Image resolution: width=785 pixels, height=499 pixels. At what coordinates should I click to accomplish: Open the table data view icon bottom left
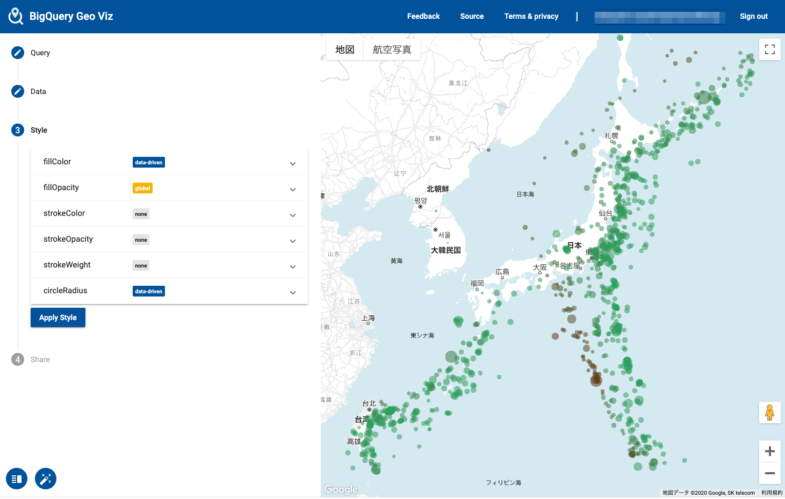pyautogui.click(x=17, y=478)
